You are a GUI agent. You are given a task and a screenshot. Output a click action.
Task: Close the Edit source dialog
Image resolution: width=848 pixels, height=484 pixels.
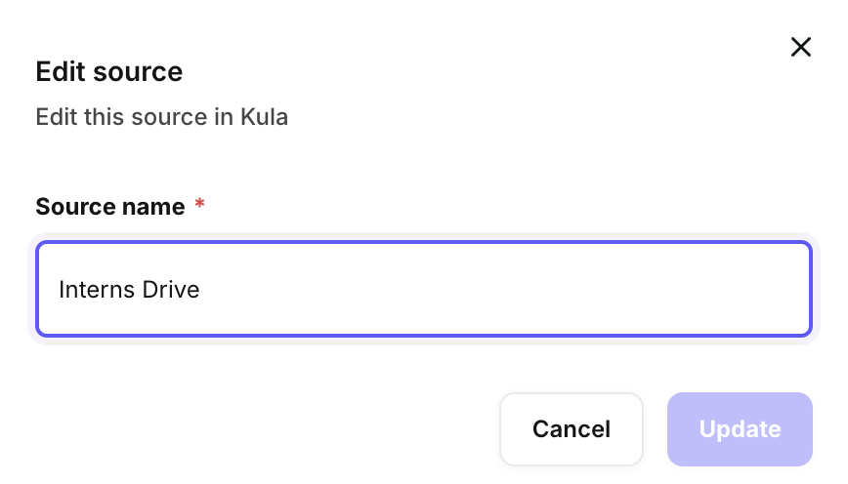(x=801, y=47)
